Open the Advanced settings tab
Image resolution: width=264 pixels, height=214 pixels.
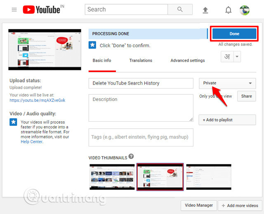(188, 60)
